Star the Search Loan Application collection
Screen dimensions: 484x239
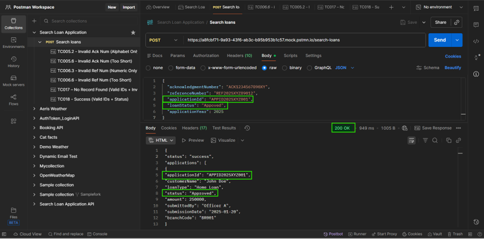(x=133, y=32)
